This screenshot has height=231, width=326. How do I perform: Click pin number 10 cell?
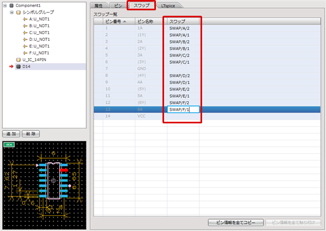(119, 89)
